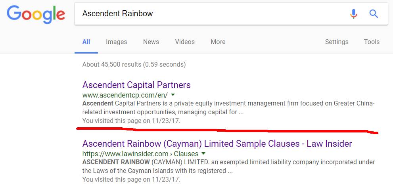Click the About 45,500 results text
Screen dimensions: 393x186
point(134,65)
